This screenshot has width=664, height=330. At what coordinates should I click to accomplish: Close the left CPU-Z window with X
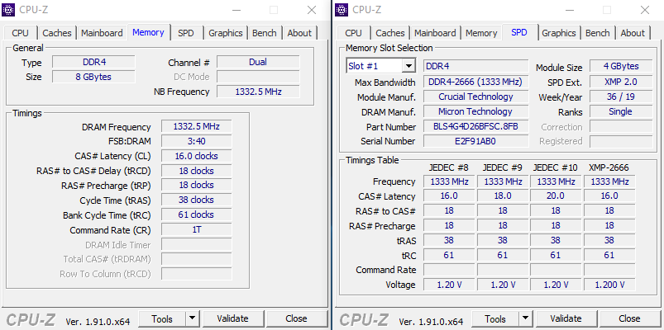[312, 10]
